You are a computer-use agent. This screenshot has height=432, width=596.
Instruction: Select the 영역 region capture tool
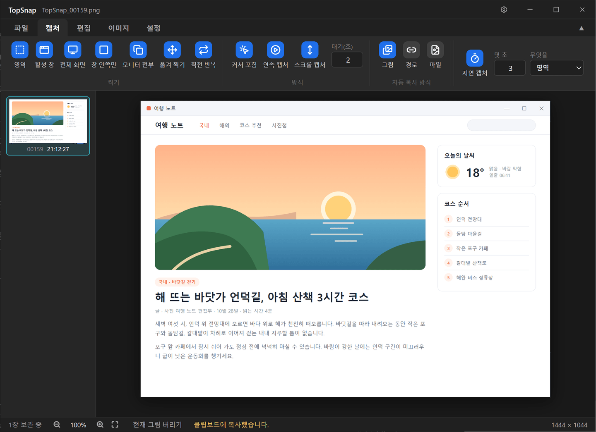[20, 55]
